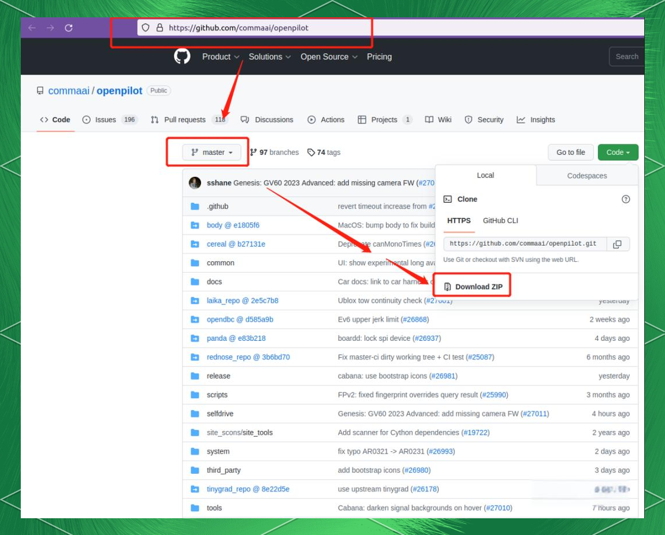Select the GitHub CLI clone option

[500, 221]
